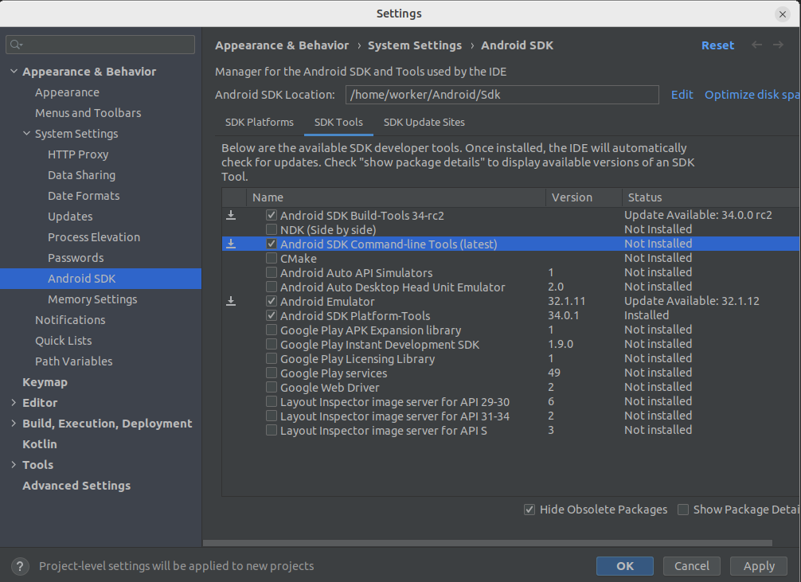Close the Settings dialog
This screenshot has width=801, height=582.
point(782,14)
